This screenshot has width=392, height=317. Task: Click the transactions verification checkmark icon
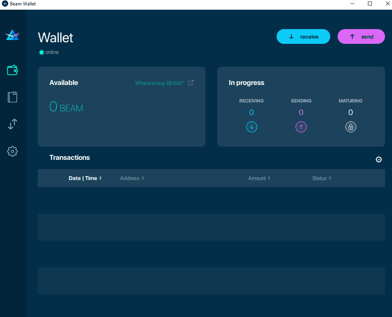click(x=378, y=159)
